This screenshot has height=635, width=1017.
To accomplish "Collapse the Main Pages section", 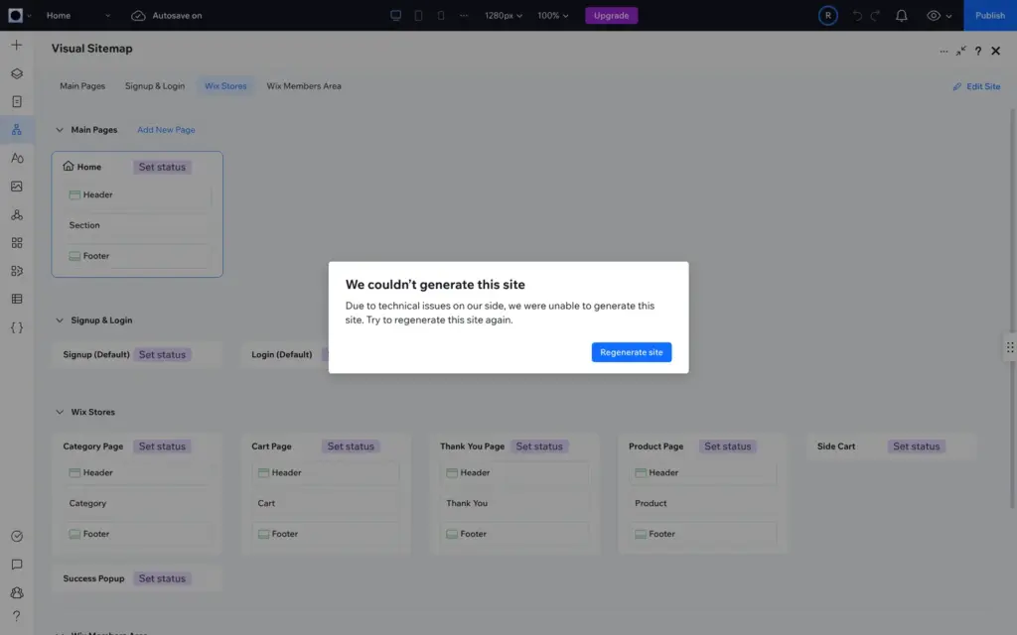I will (x=60, y=130).
